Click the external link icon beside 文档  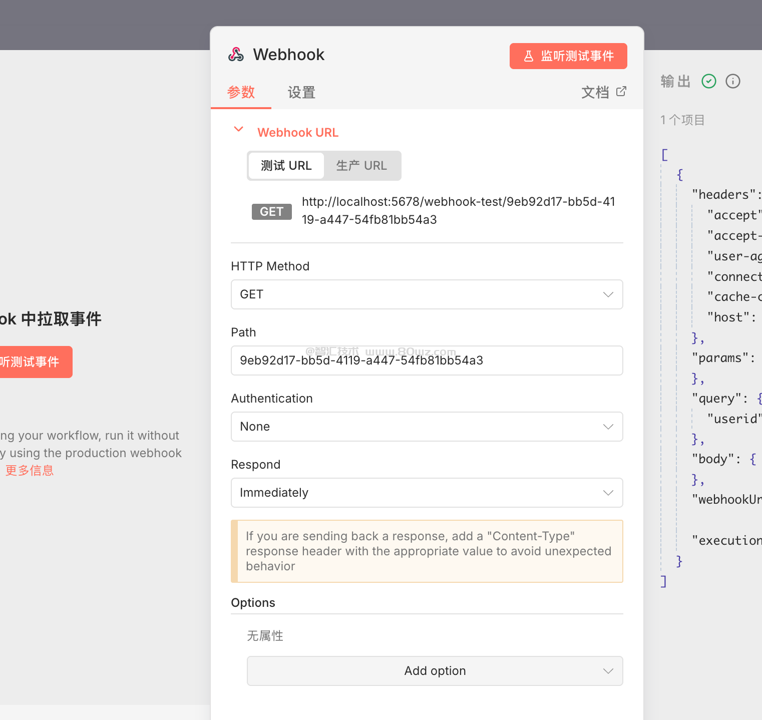pos(621,92)
